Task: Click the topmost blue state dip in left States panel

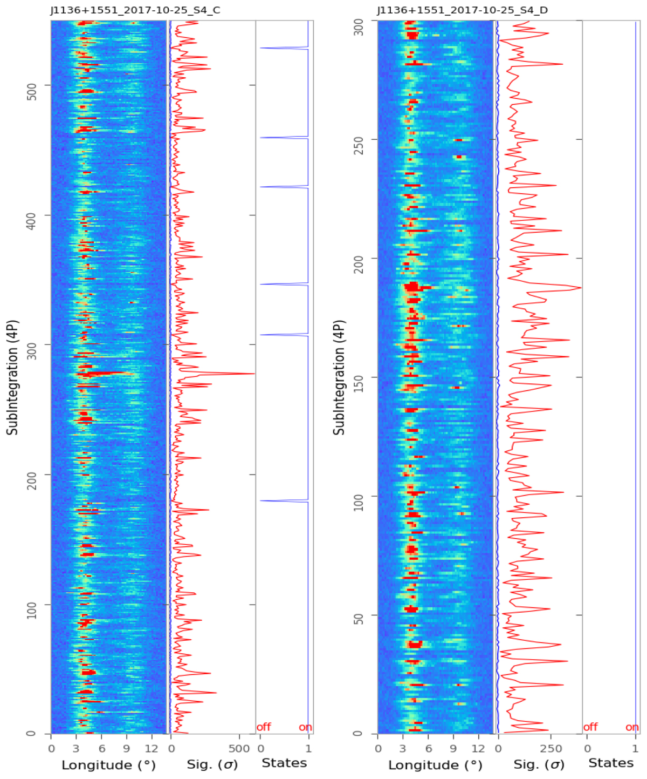Action: pyautogui.click(x=263, y=48)
